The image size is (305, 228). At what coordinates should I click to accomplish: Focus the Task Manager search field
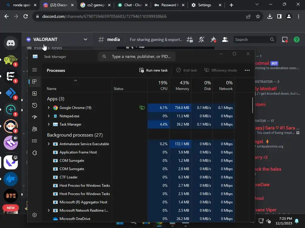pyautogui.click(x=137, y=56)
